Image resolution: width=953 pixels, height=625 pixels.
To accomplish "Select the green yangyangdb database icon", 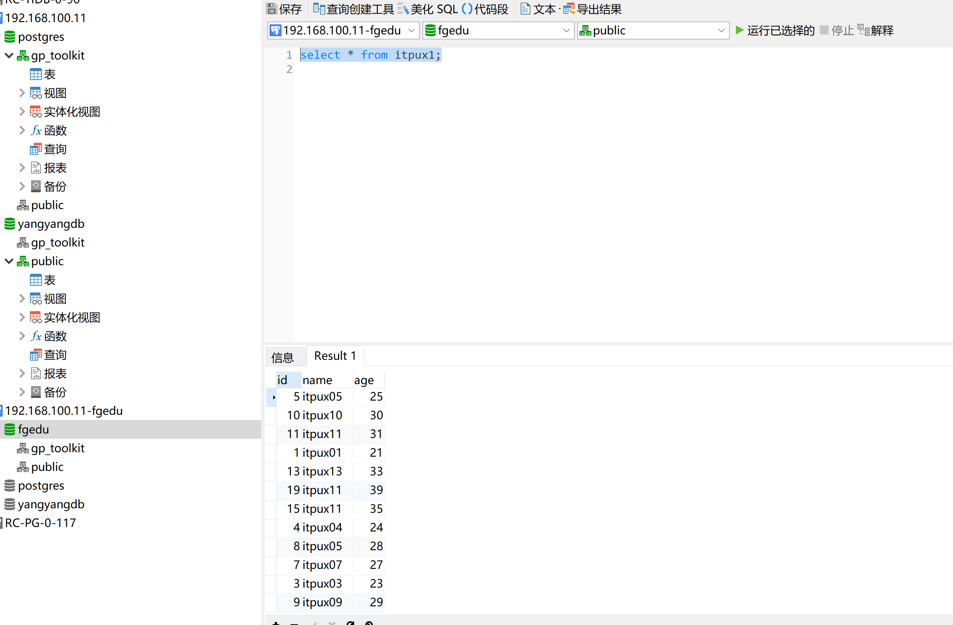I will coord(10,224).
